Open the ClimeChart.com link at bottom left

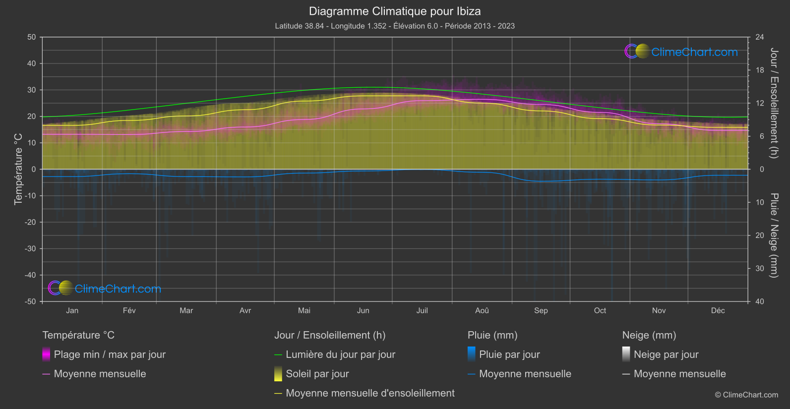[118, 289]
